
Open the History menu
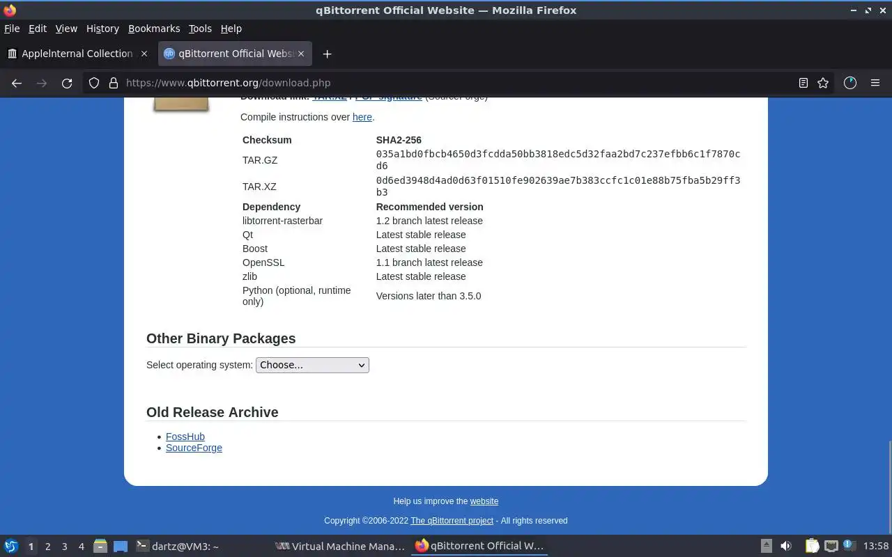click(x=102, y=29)
